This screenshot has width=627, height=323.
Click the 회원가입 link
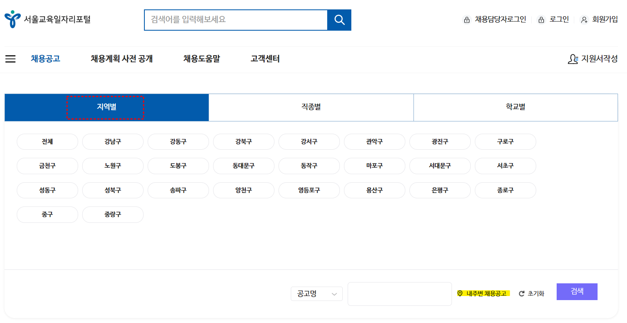pyautogui.click(x=603, y=19)
